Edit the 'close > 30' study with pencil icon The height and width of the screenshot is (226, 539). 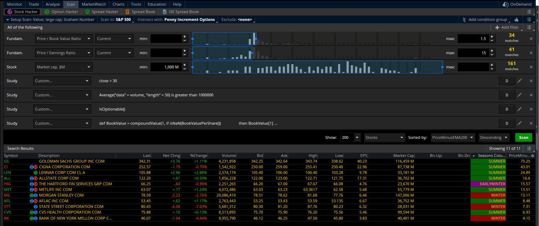coord(520,81)
